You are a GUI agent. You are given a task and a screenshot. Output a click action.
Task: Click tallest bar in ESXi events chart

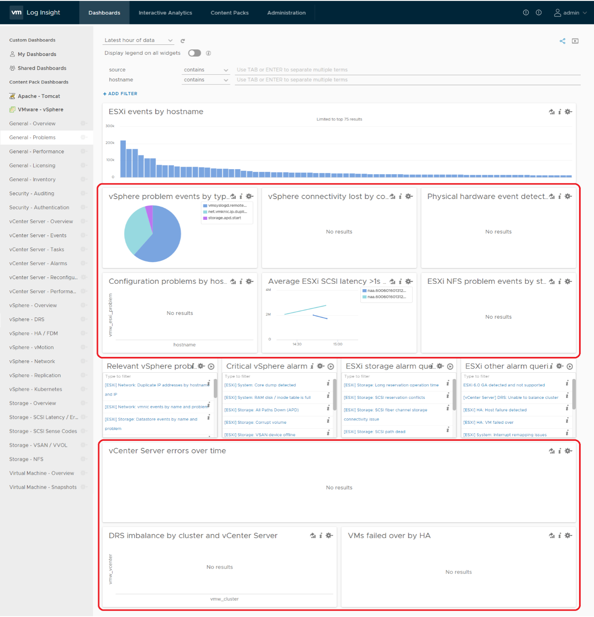click(x=123, y=159)
